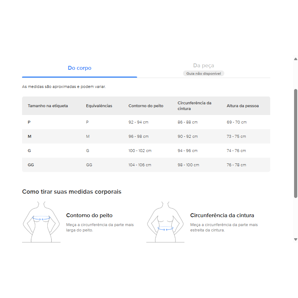Click the Altura da pessoa column header
This screenshot has height=298, width=298.
tap(243, 106)
